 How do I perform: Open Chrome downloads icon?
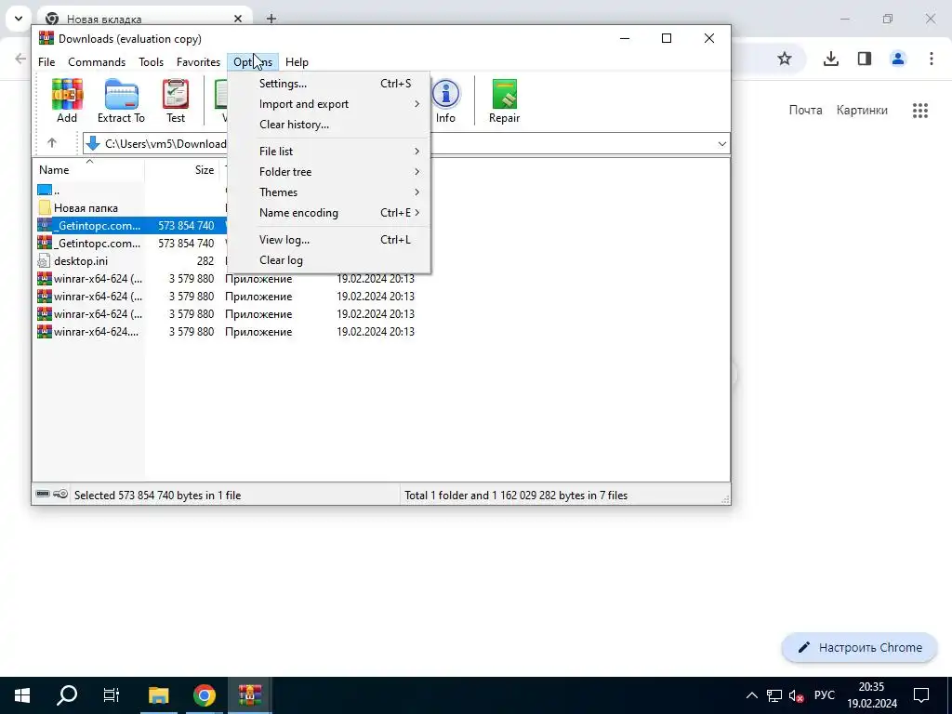[x=830, y=59]
